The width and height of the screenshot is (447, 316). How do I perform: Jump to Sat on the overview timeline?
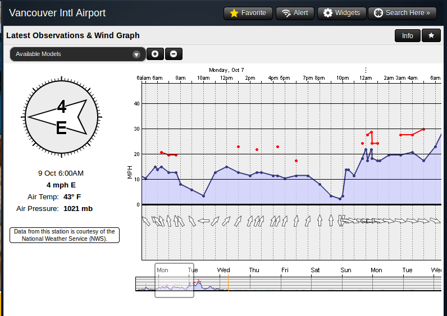(x=316, y=271)
